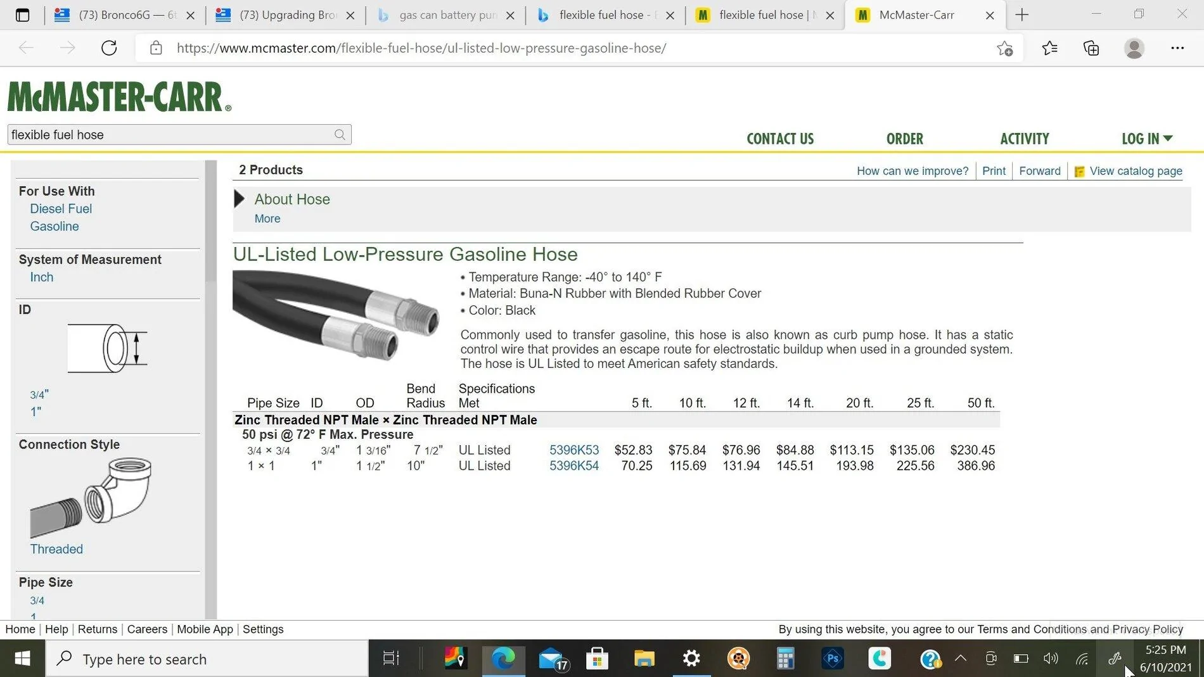The image size is (1204, 677).
Task: Open Edge Settings and more menu
Action: (1177, 48)
